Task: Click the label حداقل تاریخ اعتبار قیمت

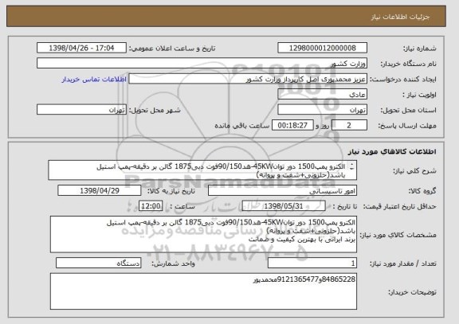Action: click(399, 206)
